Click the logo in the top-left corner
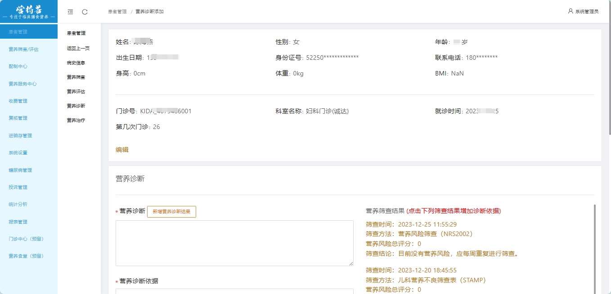The image size is (611, 294). 29,12
